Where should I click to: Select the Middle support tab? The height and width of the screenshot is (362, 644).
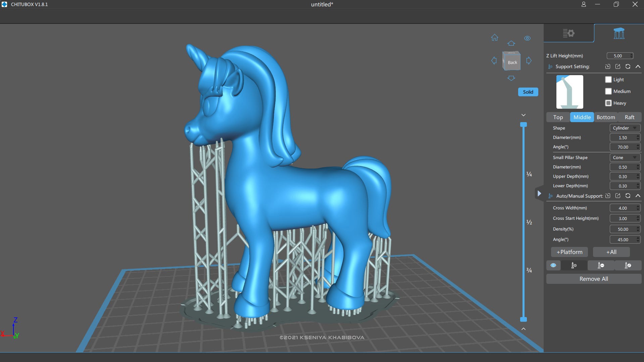582,117
